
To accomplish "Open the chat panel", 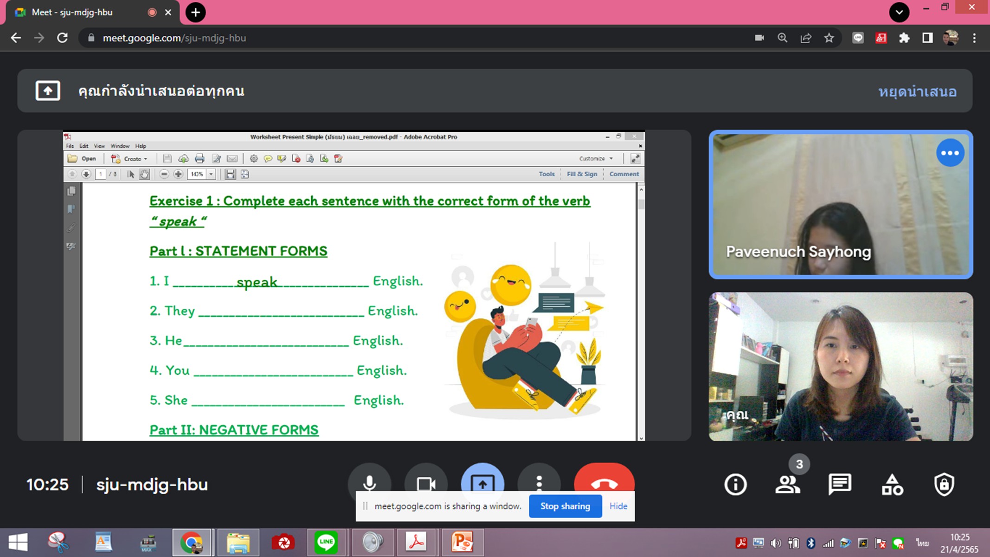I will click(839, 485).
